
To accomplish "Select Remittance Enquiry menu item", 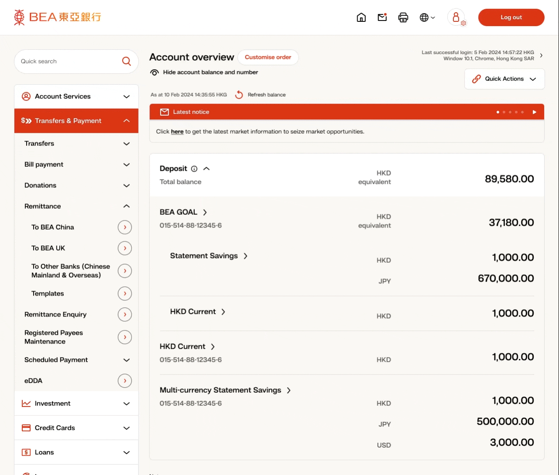I will click(x=55, y=315).
